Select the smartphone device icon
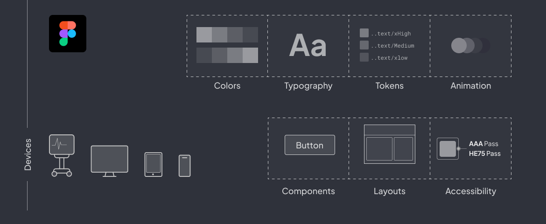 click(184, 166)
